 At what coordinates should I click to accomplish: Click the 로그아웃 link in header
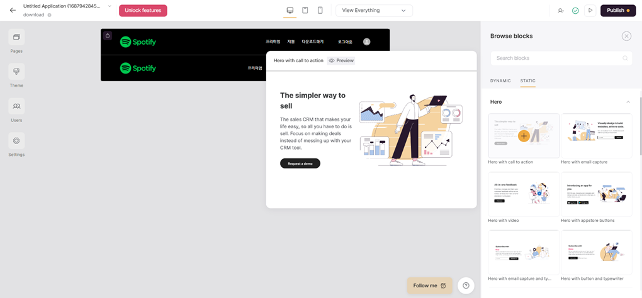345,41
